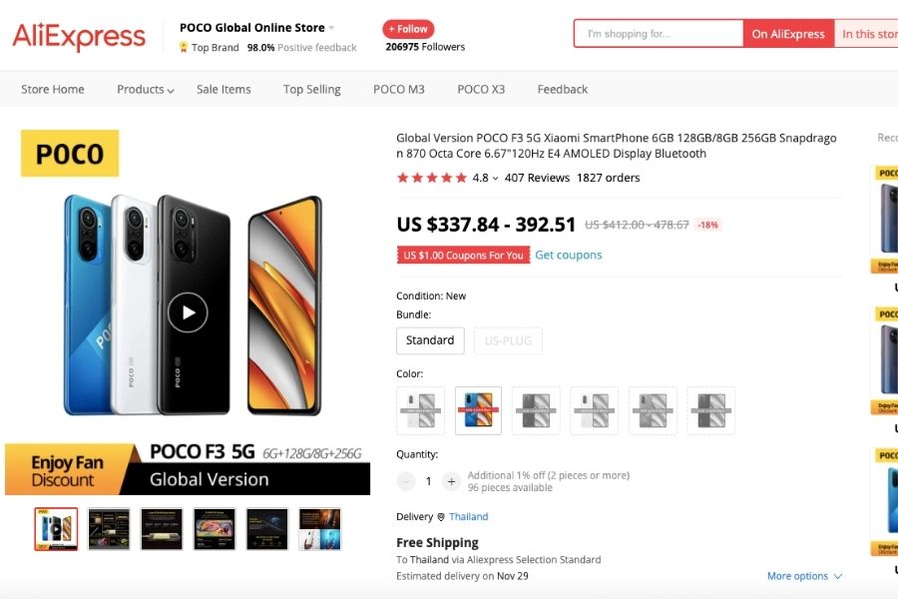Image resolution: width=898 pixels, height=599 pixels.
Task: Click the Get coupons link
Action: tap(569, 255)
